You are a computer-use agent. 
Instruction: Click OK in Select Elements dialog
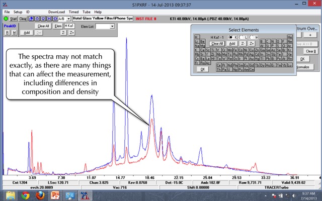(x=202, y=69)
